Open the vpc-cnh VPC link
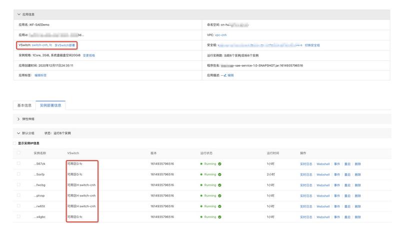The image size is (407, 230). coord(220,35)
